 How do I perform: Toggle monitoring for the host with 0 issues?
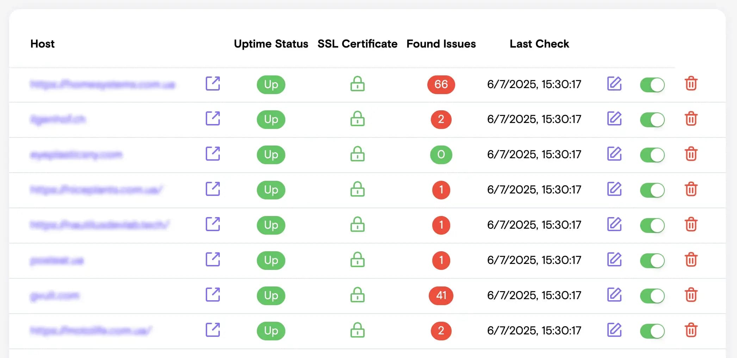click(652, 155)
